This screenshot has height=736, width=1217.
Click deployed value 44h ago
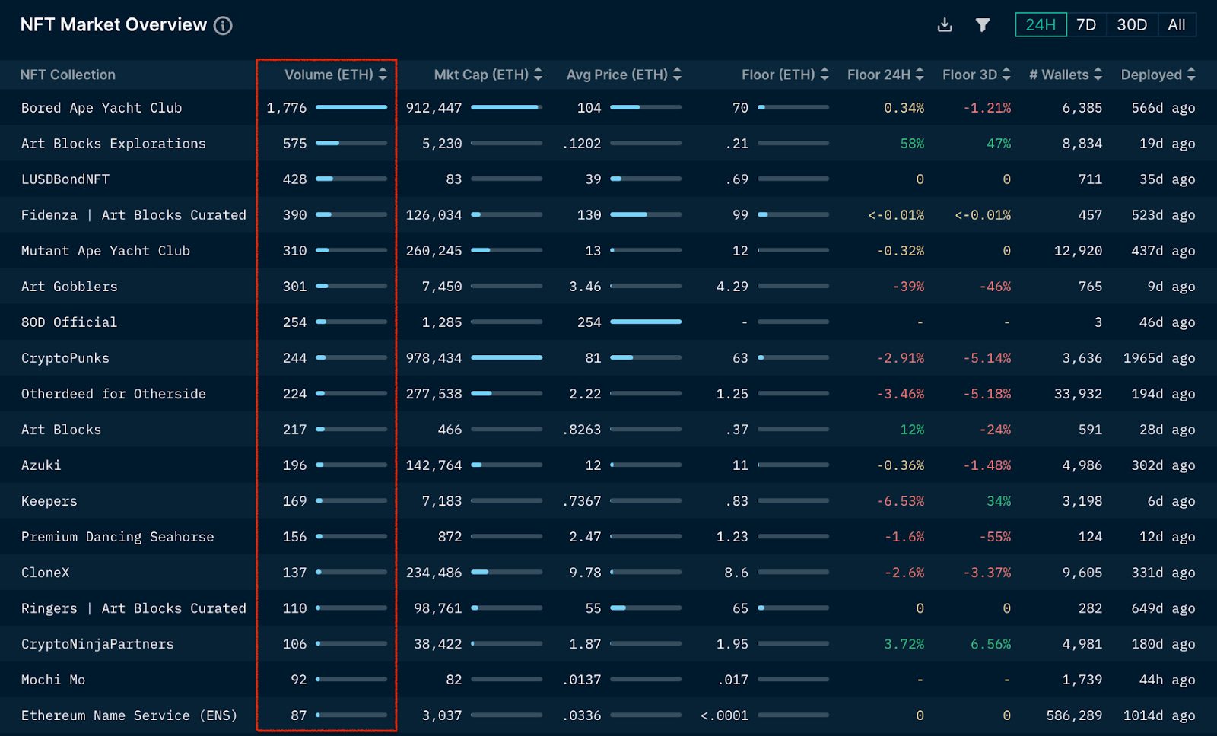(1167, 680)
